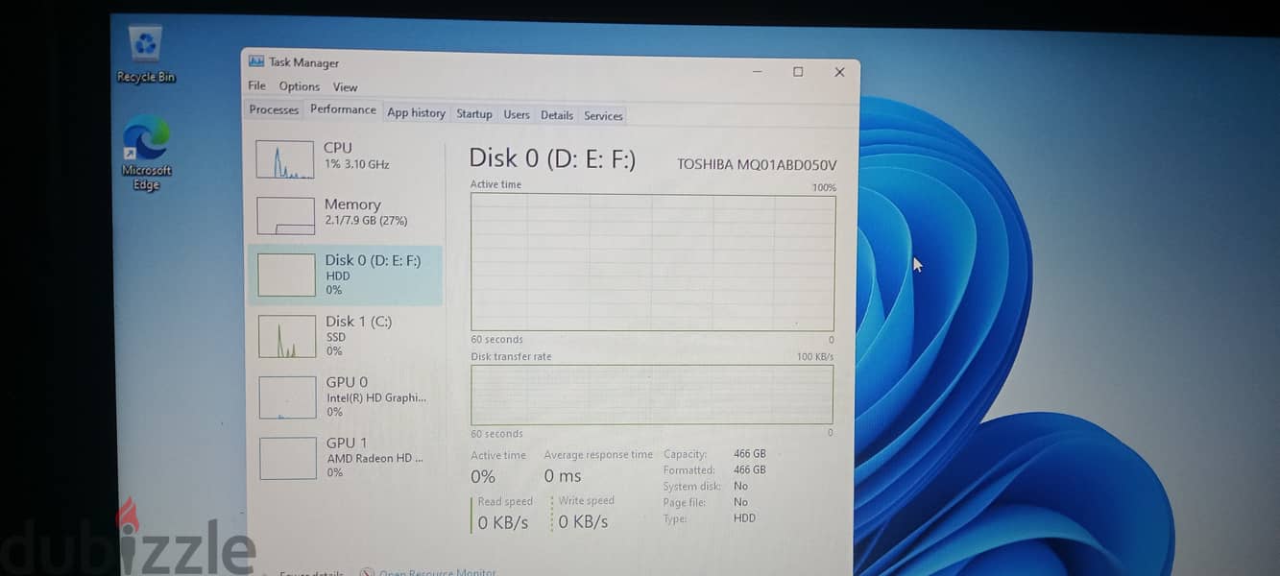Click the Disk 1 mini graph thumbnail

click(x=287, y=336)
